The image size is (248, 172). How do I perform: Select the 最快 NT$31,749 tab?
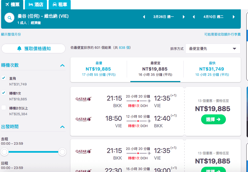click(212, 69)
